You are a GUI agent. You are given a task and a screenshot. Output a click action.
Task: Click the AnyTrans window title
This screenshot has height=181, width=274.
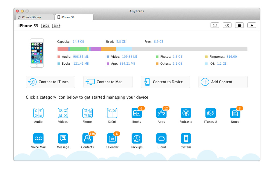coord(137,11)
